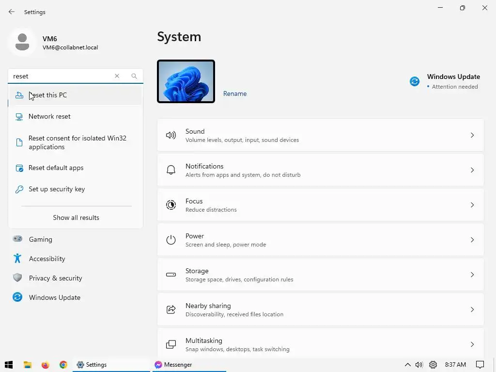Show hidden tray icons chevron
Image resolution: width=496 pixels, height=372 pixels.
coord(408,365)
